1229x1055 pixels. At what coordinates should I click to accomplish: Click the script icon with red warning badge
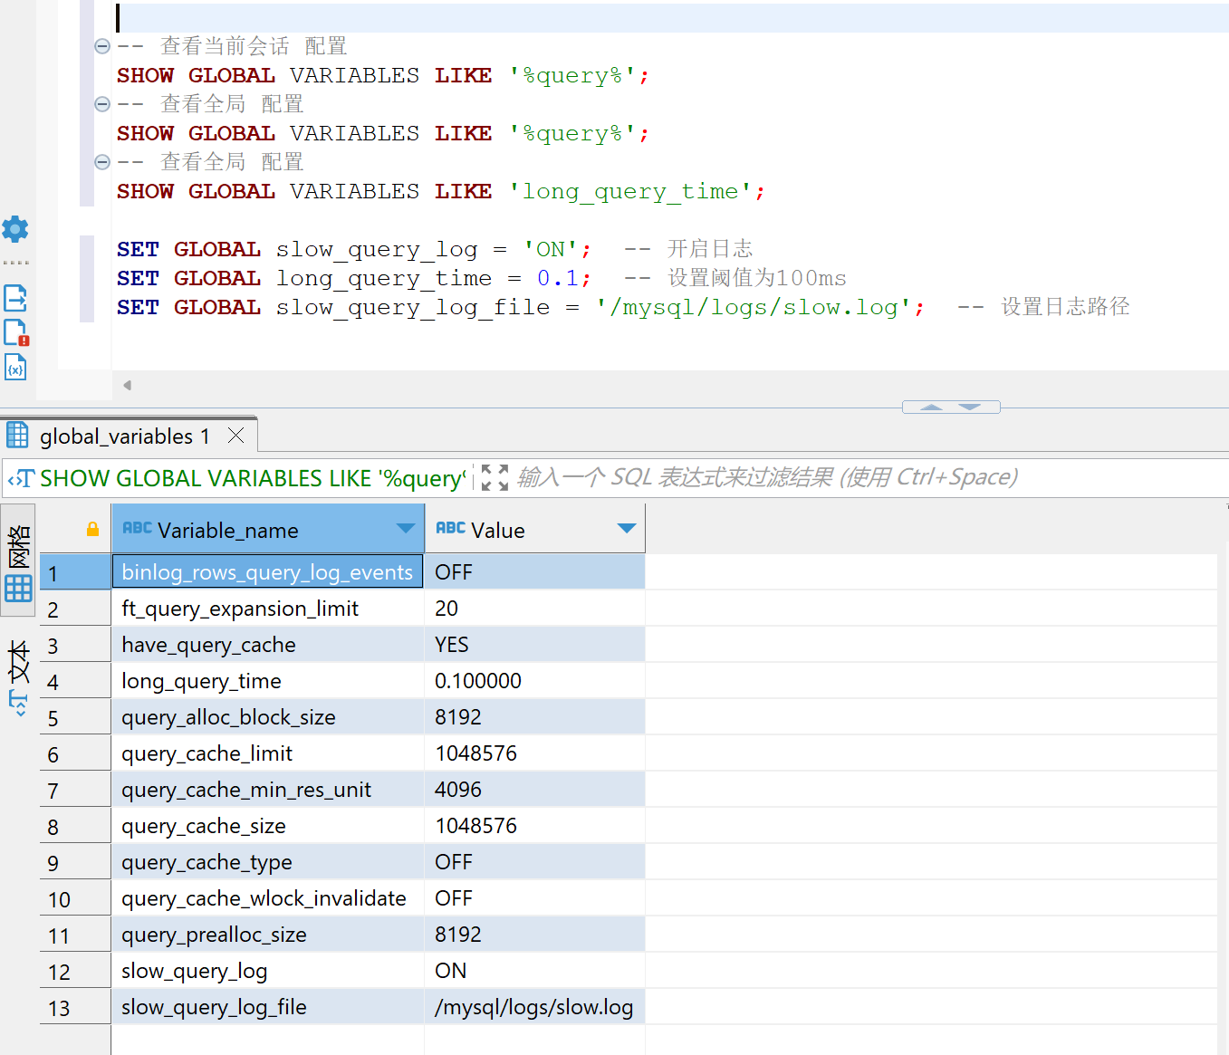tap(16, 332)
